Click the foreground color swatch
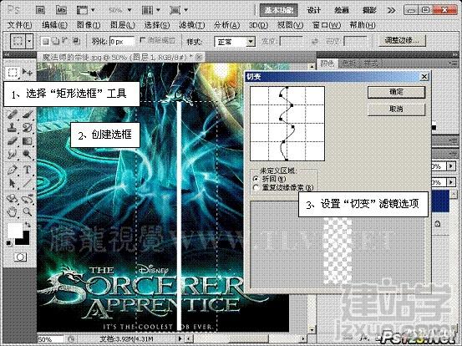This screenshot has height=346, width=462. 15,230
